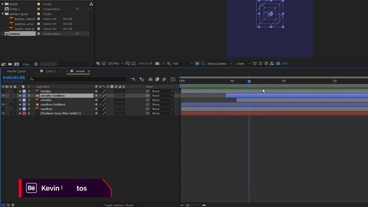This screenshot has height=207, width=368.
Task: Toggle shy switch for circulos Outlines layer
Action: 96,95
